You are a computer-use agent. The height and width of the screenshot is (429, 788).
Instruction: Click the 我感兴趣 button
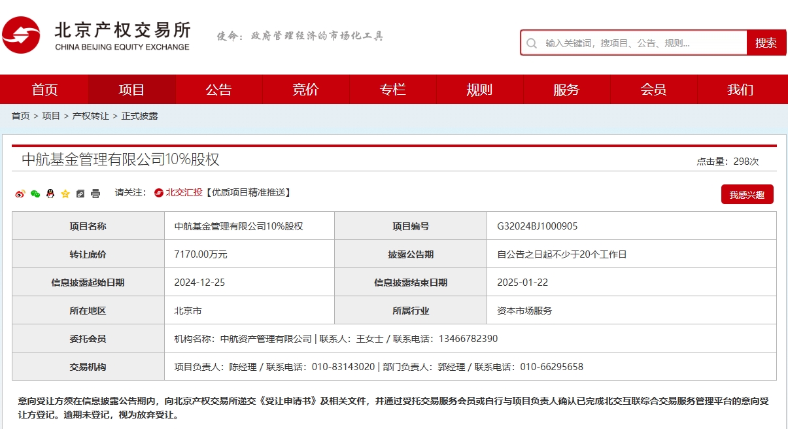747,195
